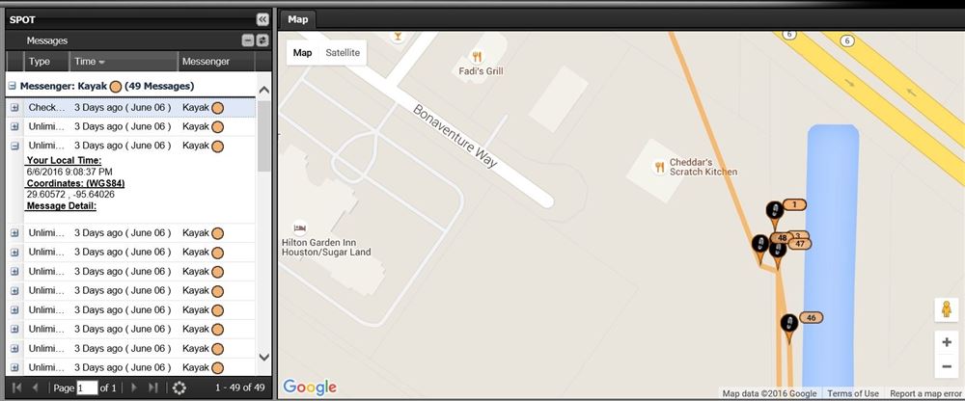
Task: Collapse the Messenger: Kayak group
Action: point(13,86)
